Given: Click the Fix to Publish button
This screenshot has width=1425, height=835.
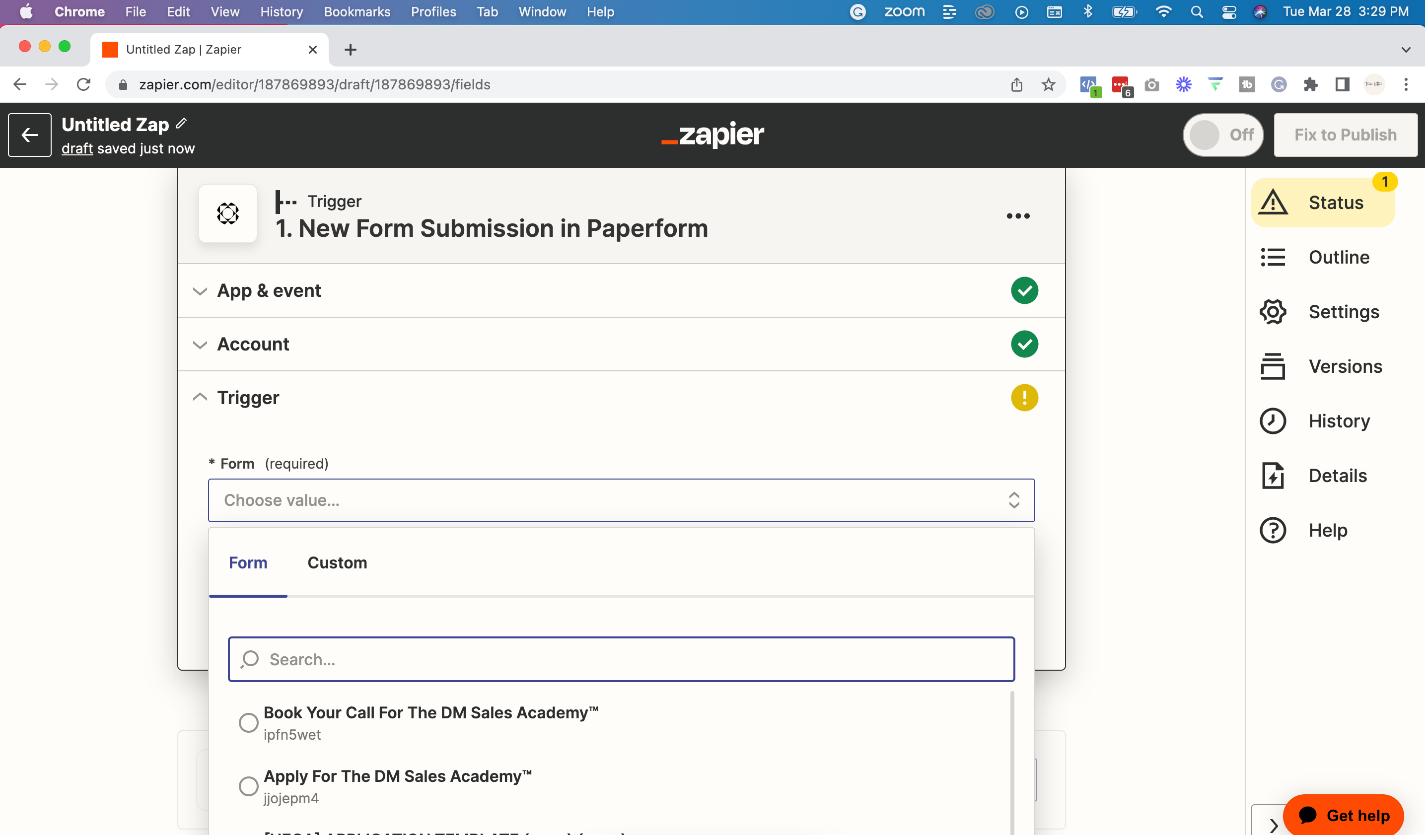Looking at the screenshot, I should coord(1345,135).
